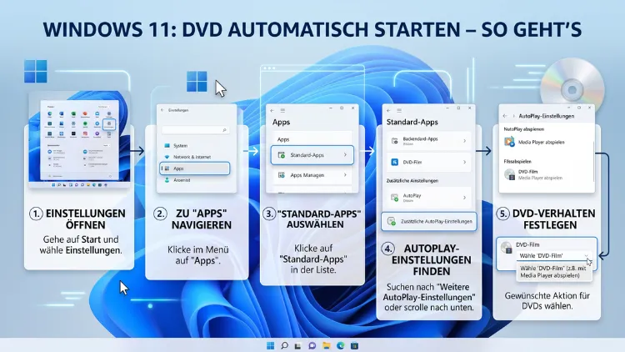Expand the Apps Managen row chevron

point(345,175)
